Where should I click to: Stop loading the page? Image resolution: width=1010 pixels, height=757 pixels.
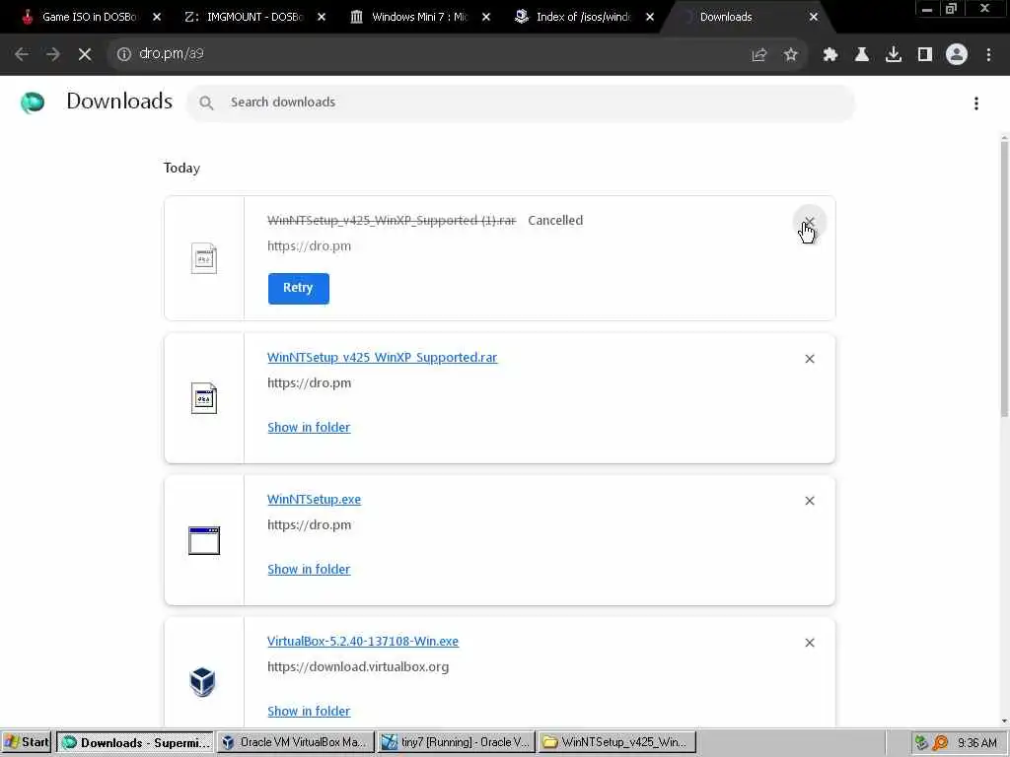coord(85,54)
